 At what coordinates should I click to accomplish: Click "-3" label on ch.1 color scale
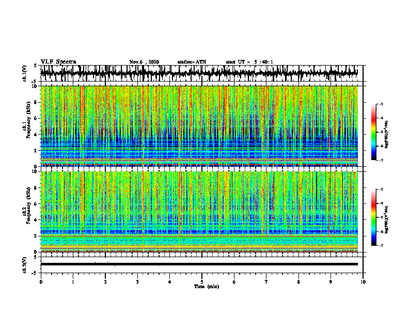(x=381, y=104)
